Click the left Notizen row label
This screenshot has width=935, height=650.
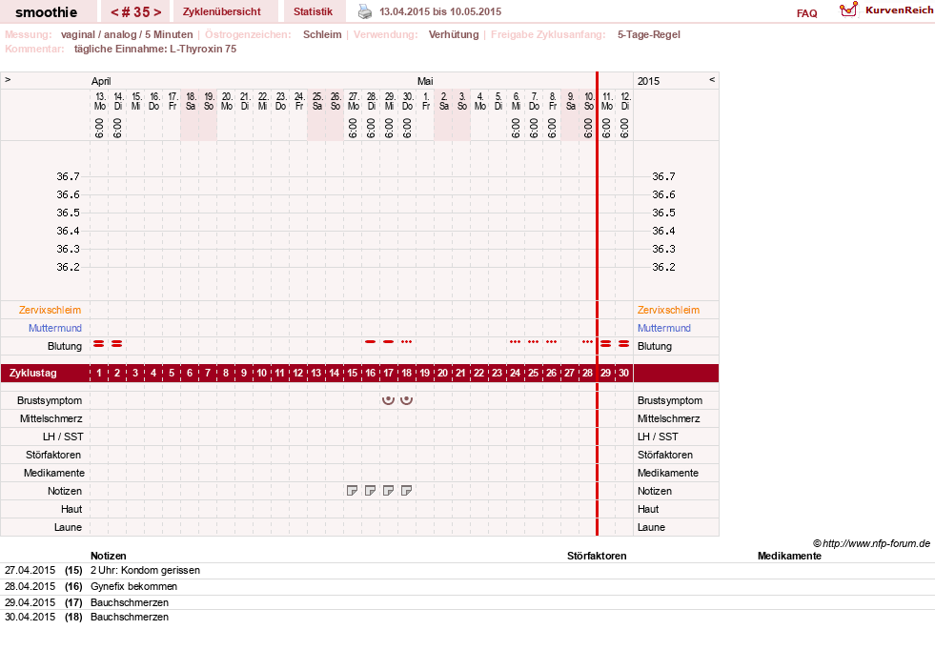pyautogui.click(x=65, y=492)
